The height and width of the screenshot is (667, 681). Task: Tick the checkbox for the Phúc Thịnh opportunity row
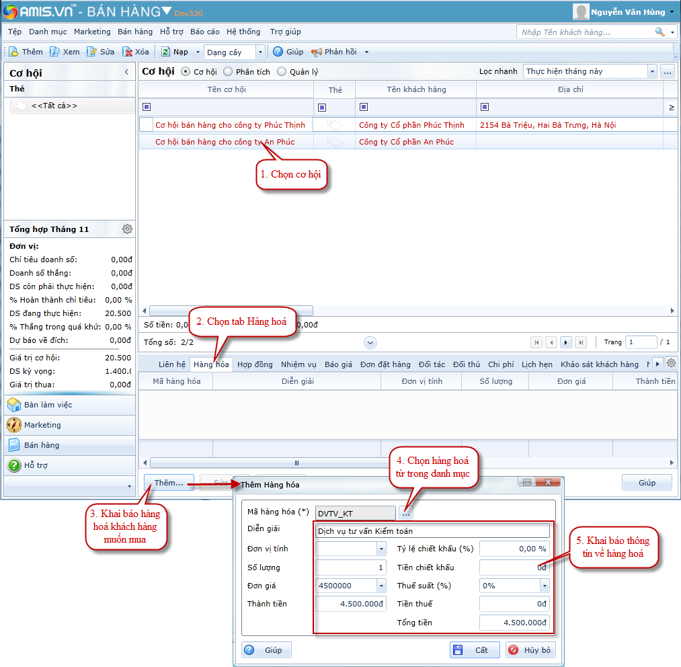tap(146, 124)
